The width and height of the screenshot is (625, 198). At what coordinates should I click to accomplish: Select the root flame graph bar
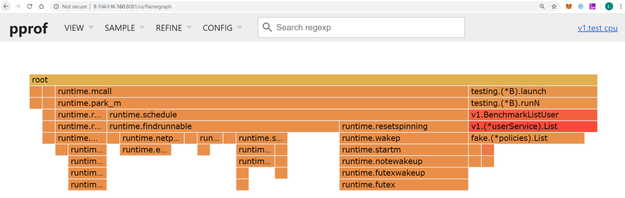(313, 80)
